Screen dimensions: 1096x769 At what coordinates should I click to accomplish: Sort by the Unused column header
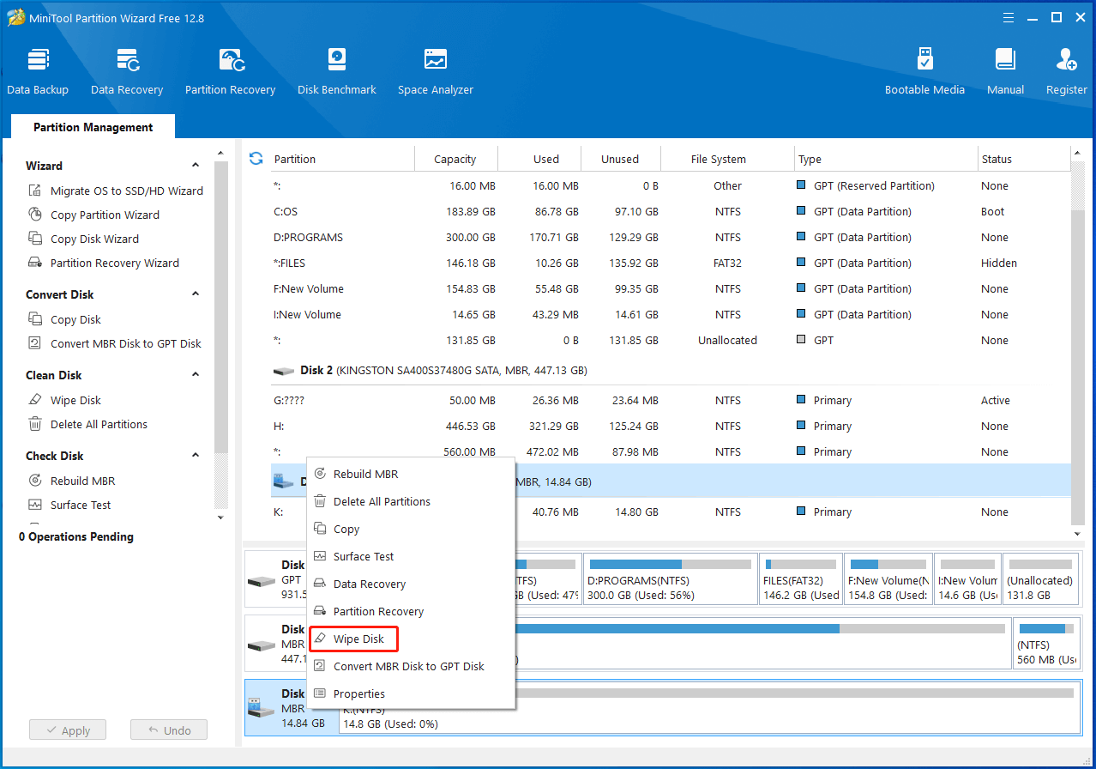click(x=620, y=159)
